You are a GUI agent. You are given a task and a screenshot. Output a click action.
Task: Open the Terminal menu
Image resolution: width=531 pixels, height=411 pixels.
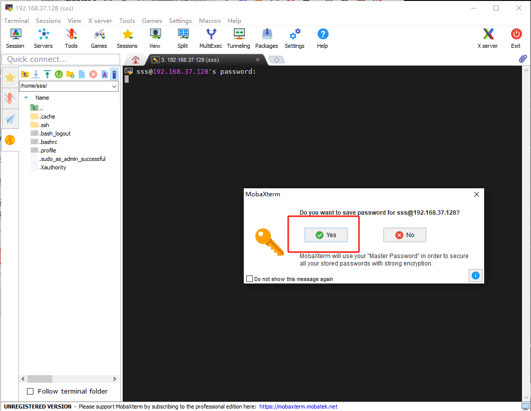[16, 20]
